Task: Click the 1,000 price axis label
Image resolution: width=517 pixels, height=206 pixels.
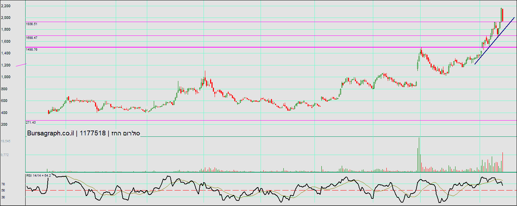Action: pos(6,77)
